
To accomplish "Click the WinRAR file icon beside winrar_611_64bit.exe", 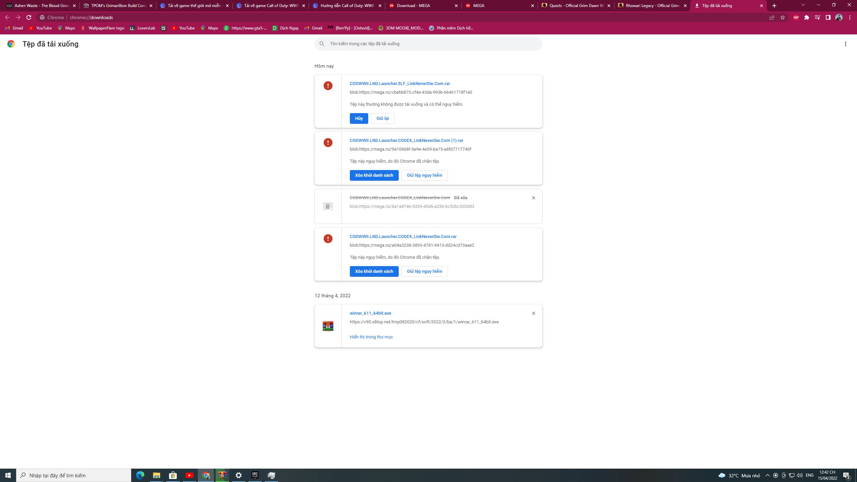I will coord(328,325).
